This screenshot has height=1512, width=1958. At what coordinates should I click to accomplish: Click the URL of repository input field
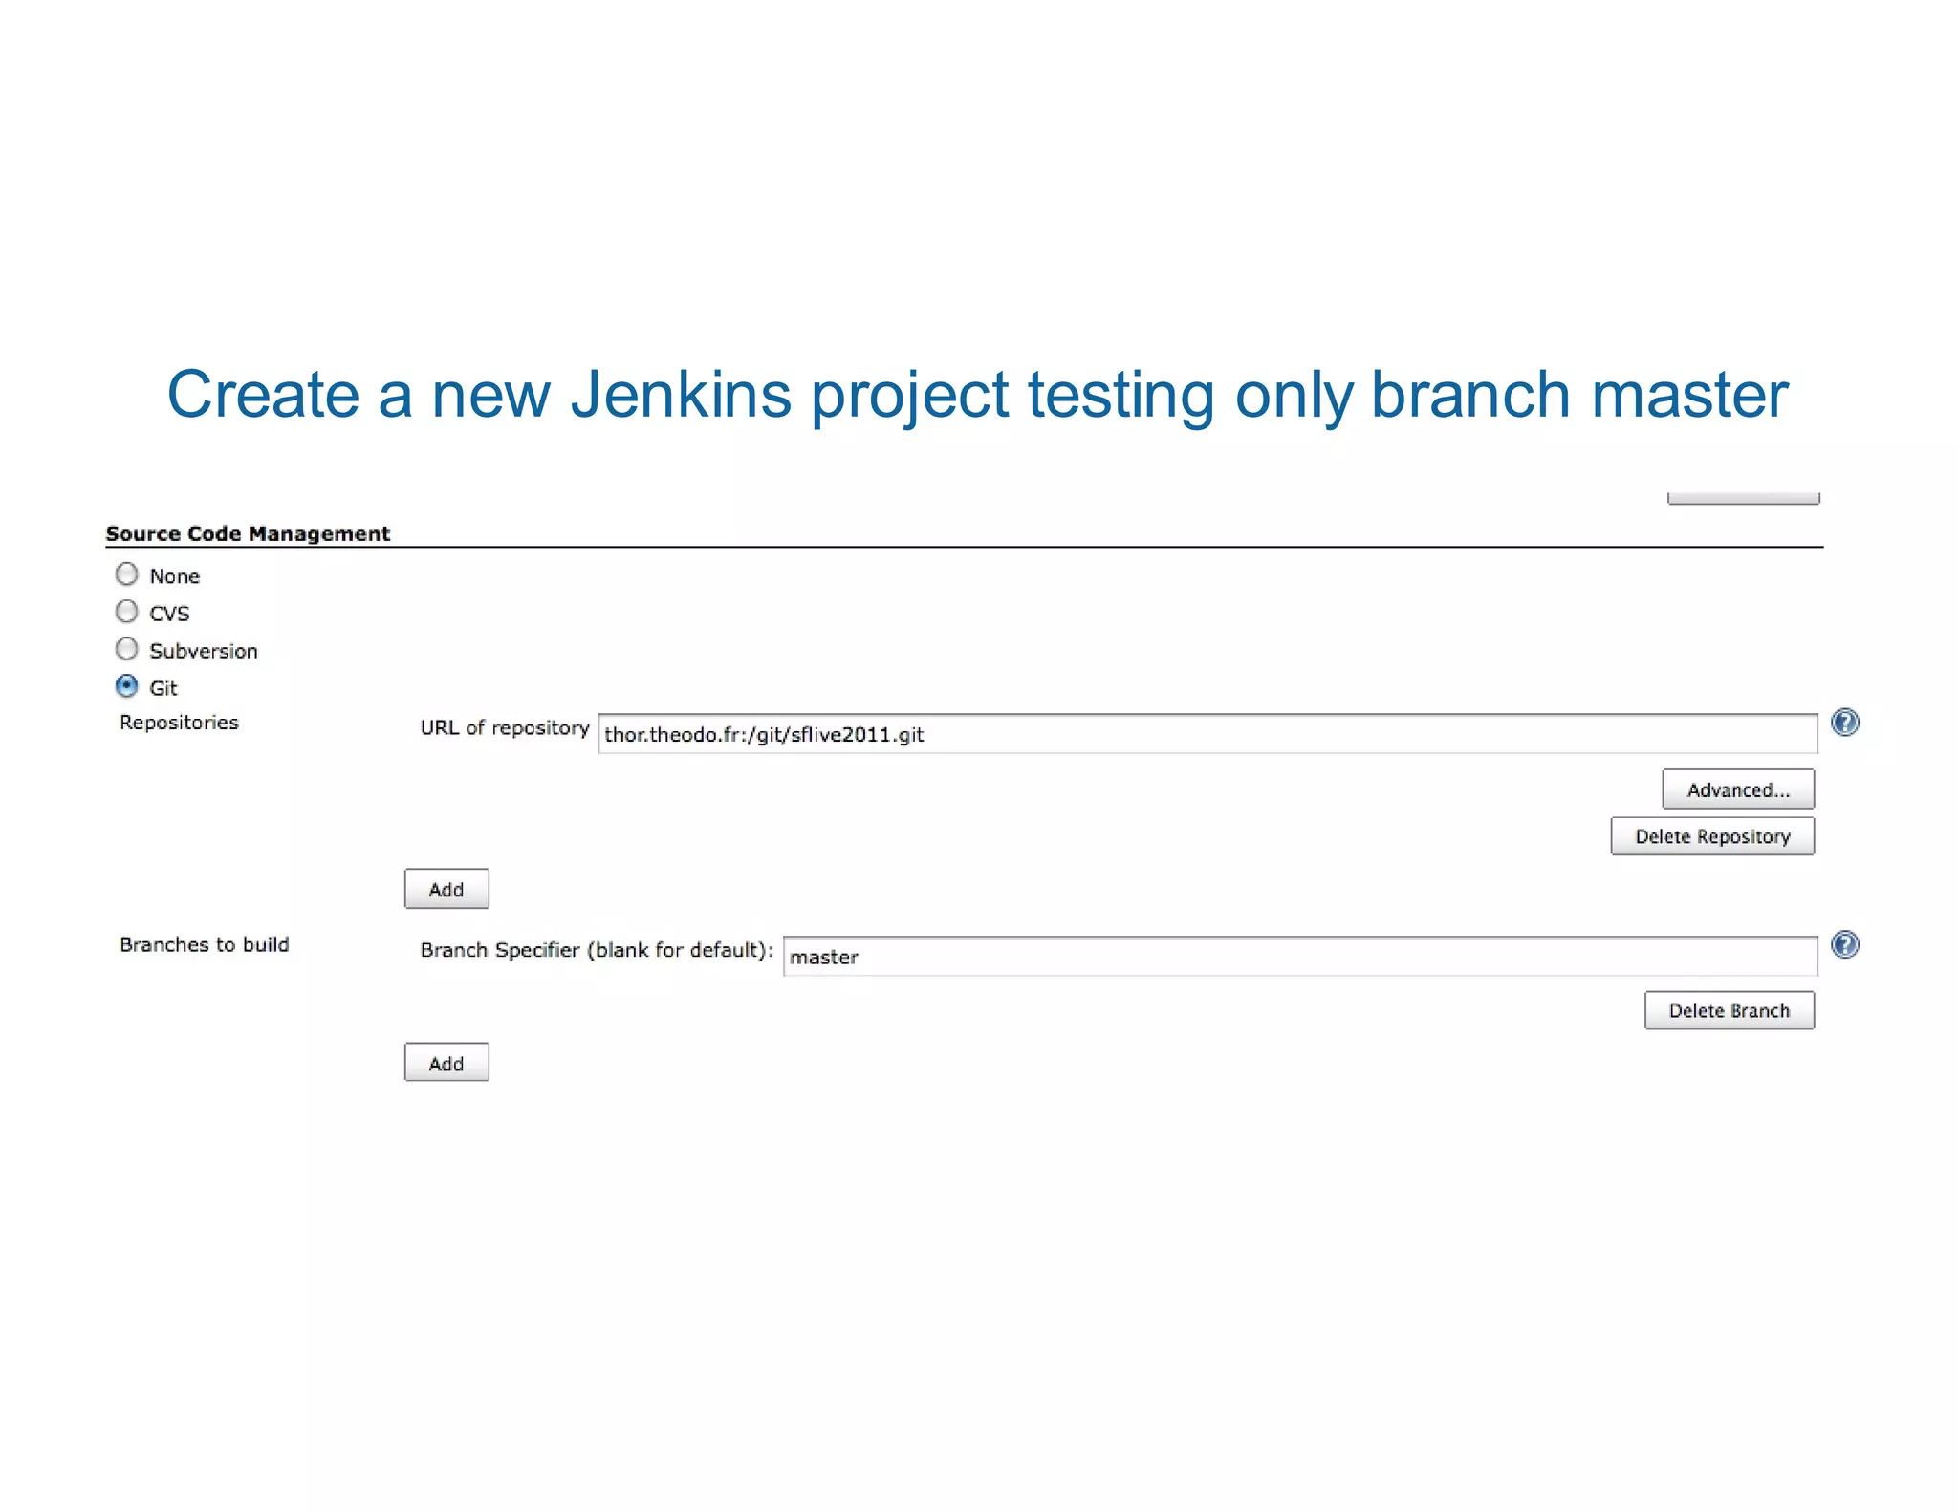pos(1207,734)
